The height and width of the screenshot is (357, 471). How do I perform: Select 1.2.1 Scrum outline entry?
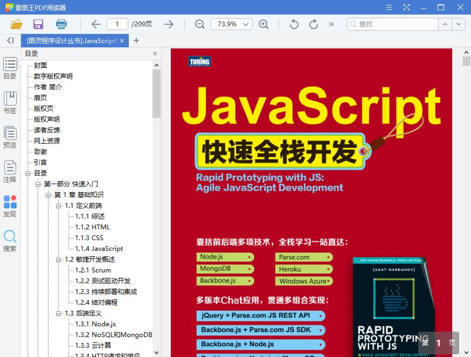(93, 270)
